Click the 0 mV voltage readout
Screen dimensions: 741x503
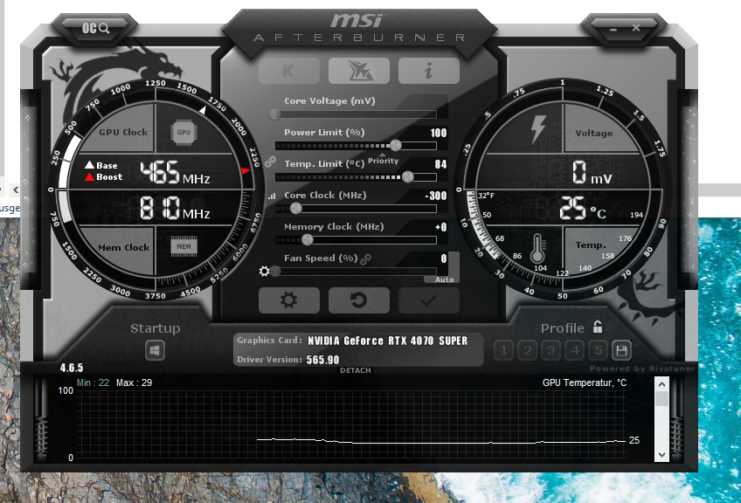click(592, 172)
